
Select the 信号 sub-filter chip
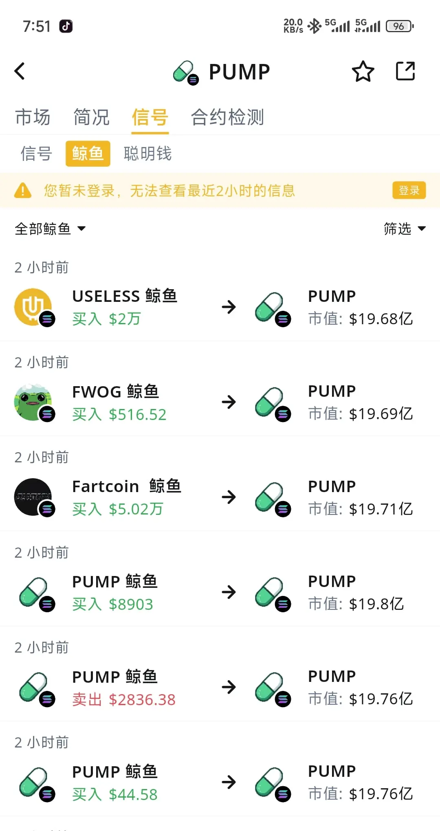click(x=36, y=154)
